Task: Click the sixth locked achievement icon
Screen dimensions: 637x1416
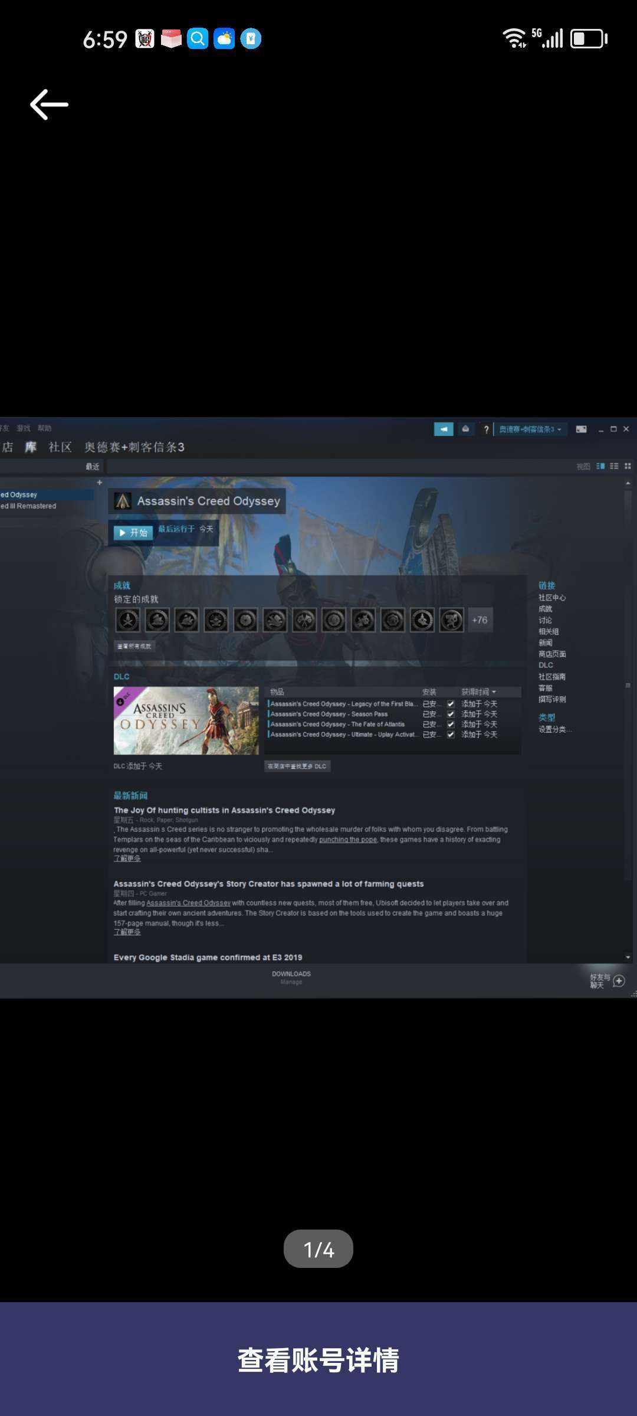Action: click(x=275, y=620)
